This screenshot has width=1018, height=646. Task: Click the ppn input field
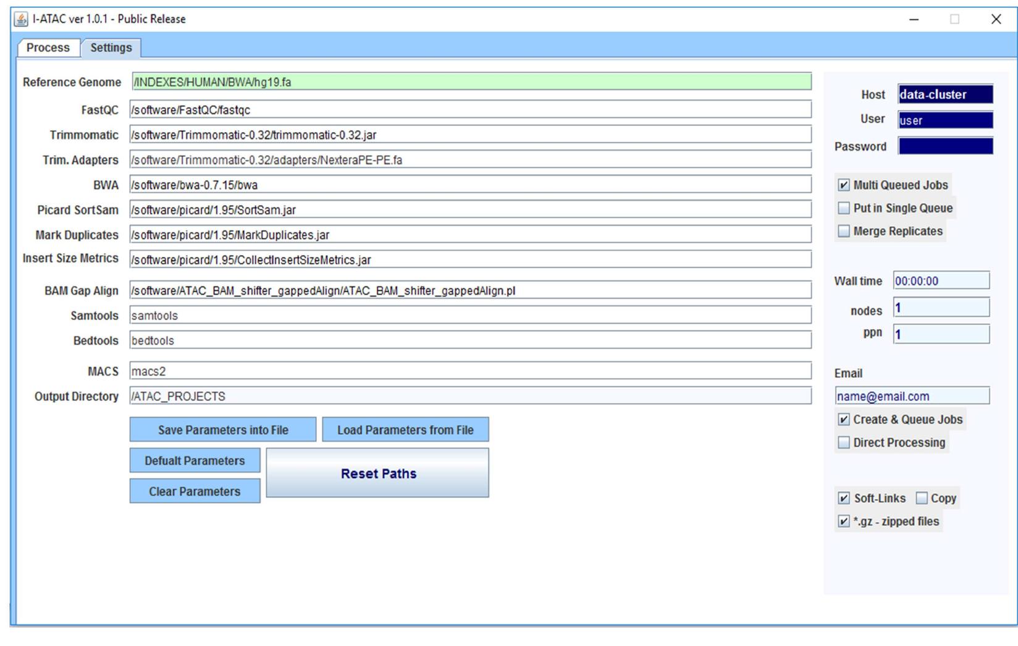click(x=941, y=333)
